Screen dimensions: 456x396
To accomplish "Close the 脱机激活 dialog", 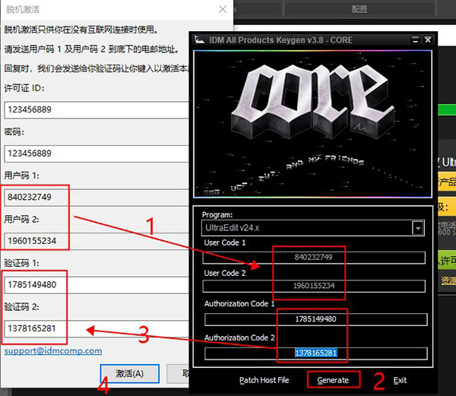I will (222, 9).
